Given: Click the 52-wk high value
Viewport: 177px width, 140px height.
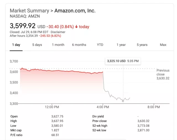Looking at the screenshot, I should point(143,126).
